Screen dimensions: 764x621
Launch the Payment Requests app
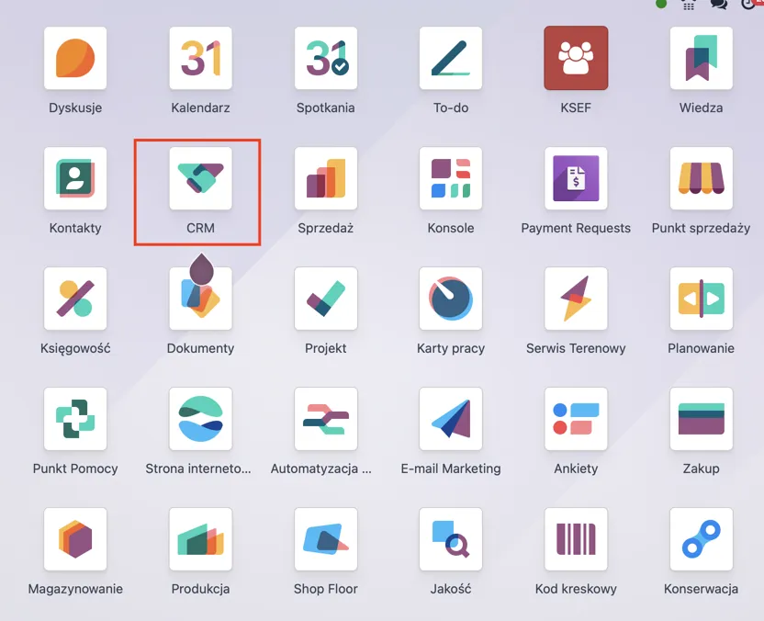(576, 178)
